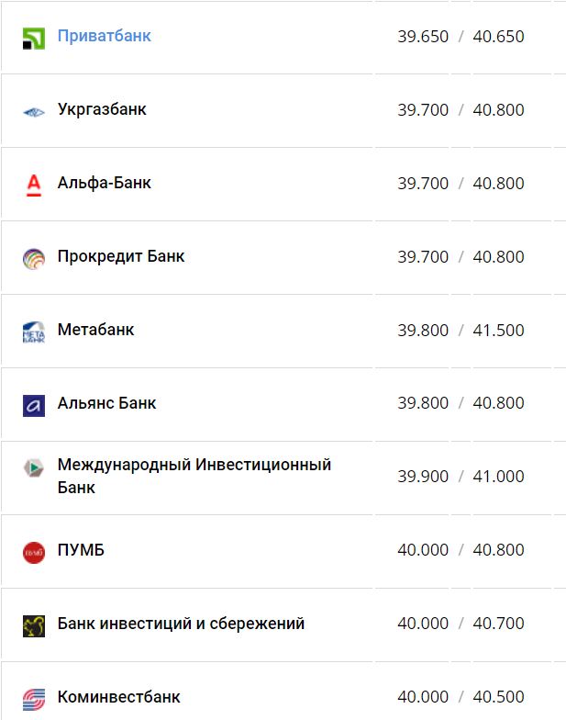
Task: Click the Прокредит Банк round logo
Action: pos(33,259)
